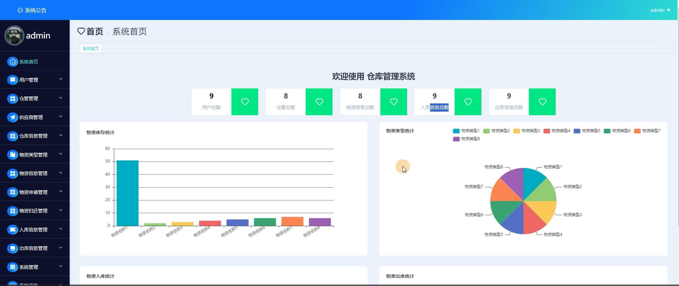The height and width of the screenshot is (286, 679).
Task: Click the 物资类型管理 sidebar icon
Action: tap(13, 155)
